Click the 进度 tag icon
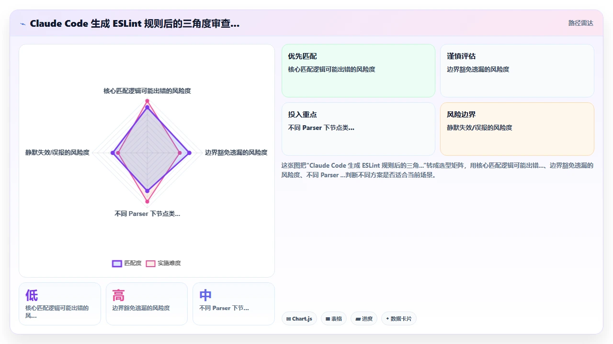613x344 pixels. 358,319
